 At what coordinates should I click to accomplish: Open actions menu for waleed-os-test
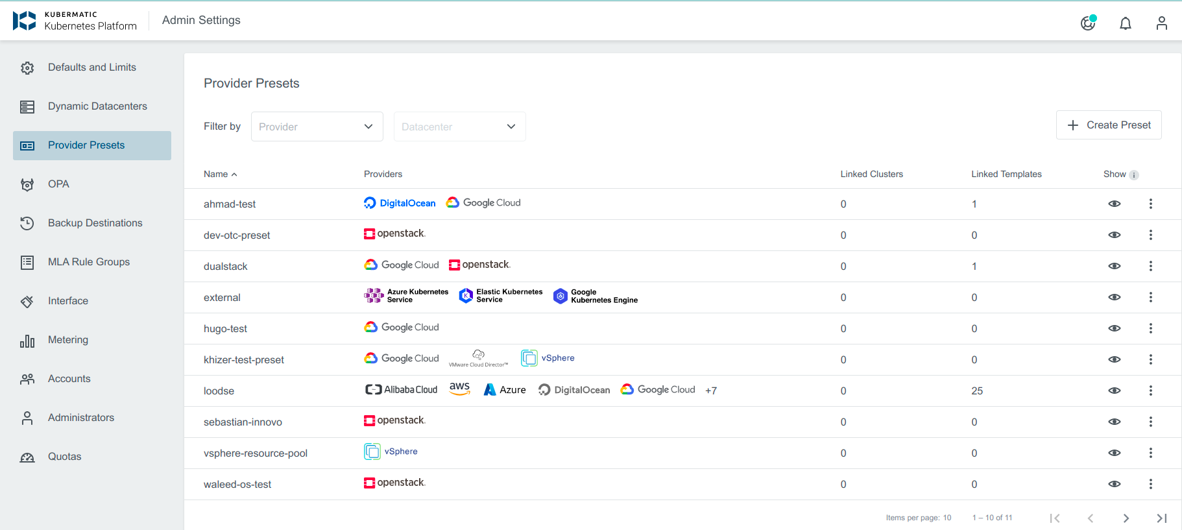coord(1151,484)
